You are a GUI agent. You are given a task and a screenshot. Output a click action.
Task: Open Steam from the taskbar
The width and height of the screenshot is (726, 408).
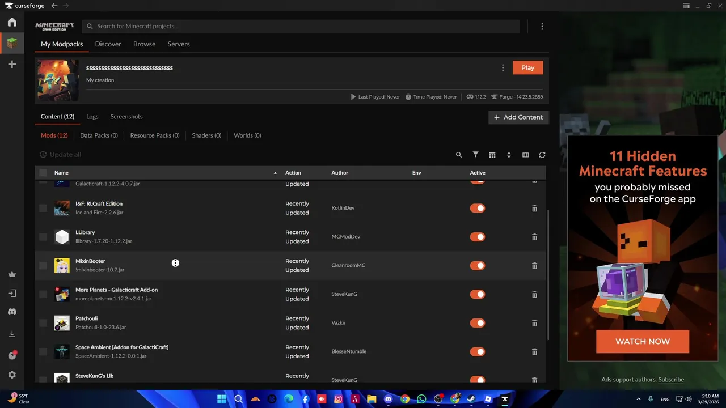coord(471,399)
